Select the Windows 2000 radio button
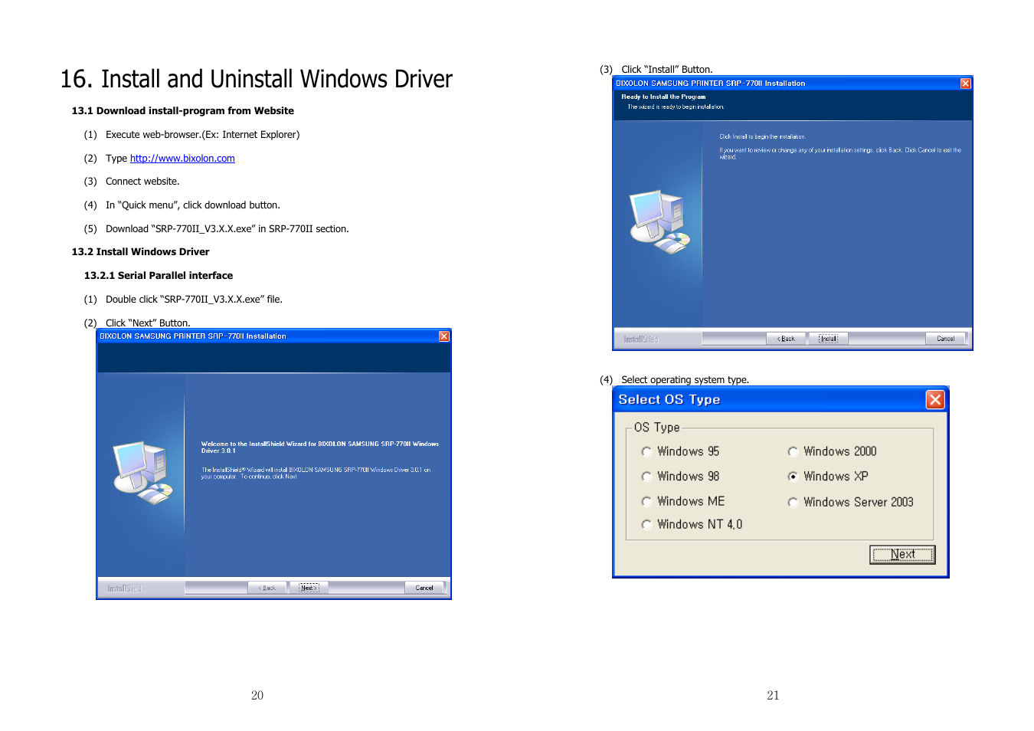The width and height of the screenshot is (1034, 731). click(x=793, y=452)
